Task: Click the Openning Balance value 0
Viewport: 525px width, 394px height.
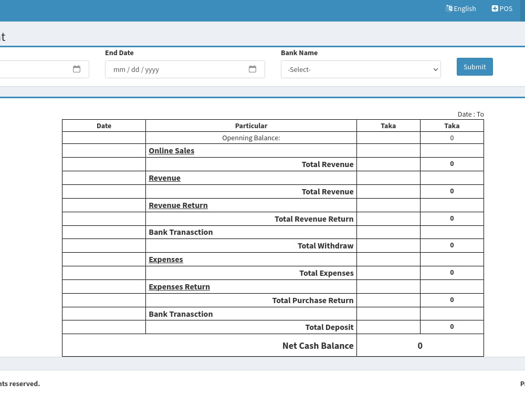Action: 451,138
